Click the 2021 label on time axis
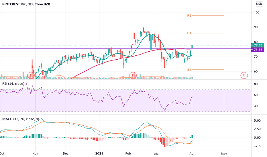 pyautogui.click(x=99, y=154)
